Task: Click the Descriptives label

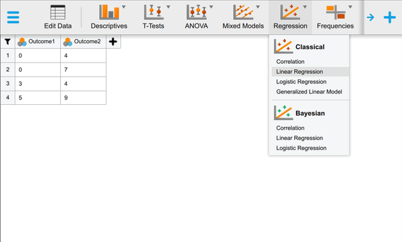Action: [109, 26]
